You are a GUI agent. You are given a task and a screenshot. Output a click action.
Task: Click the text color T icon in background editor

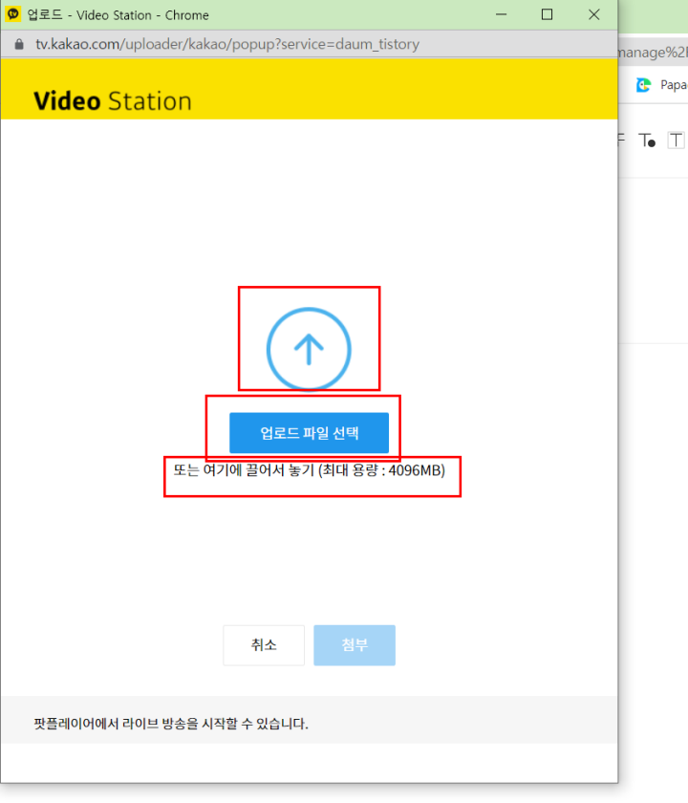647,140
